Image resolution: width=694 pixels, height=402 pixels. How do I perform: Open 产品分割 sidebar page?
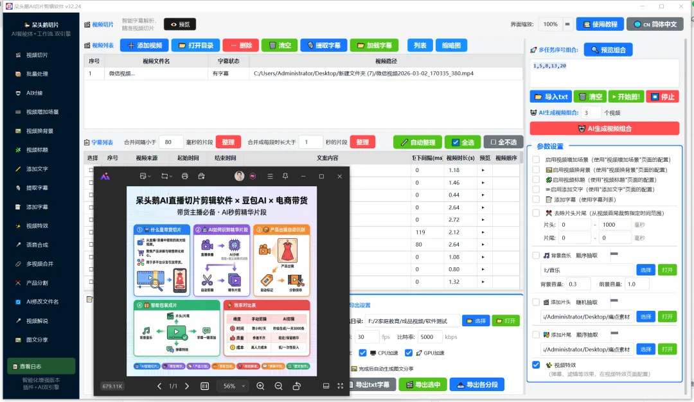pyautogui.click(x=37, y=283)
